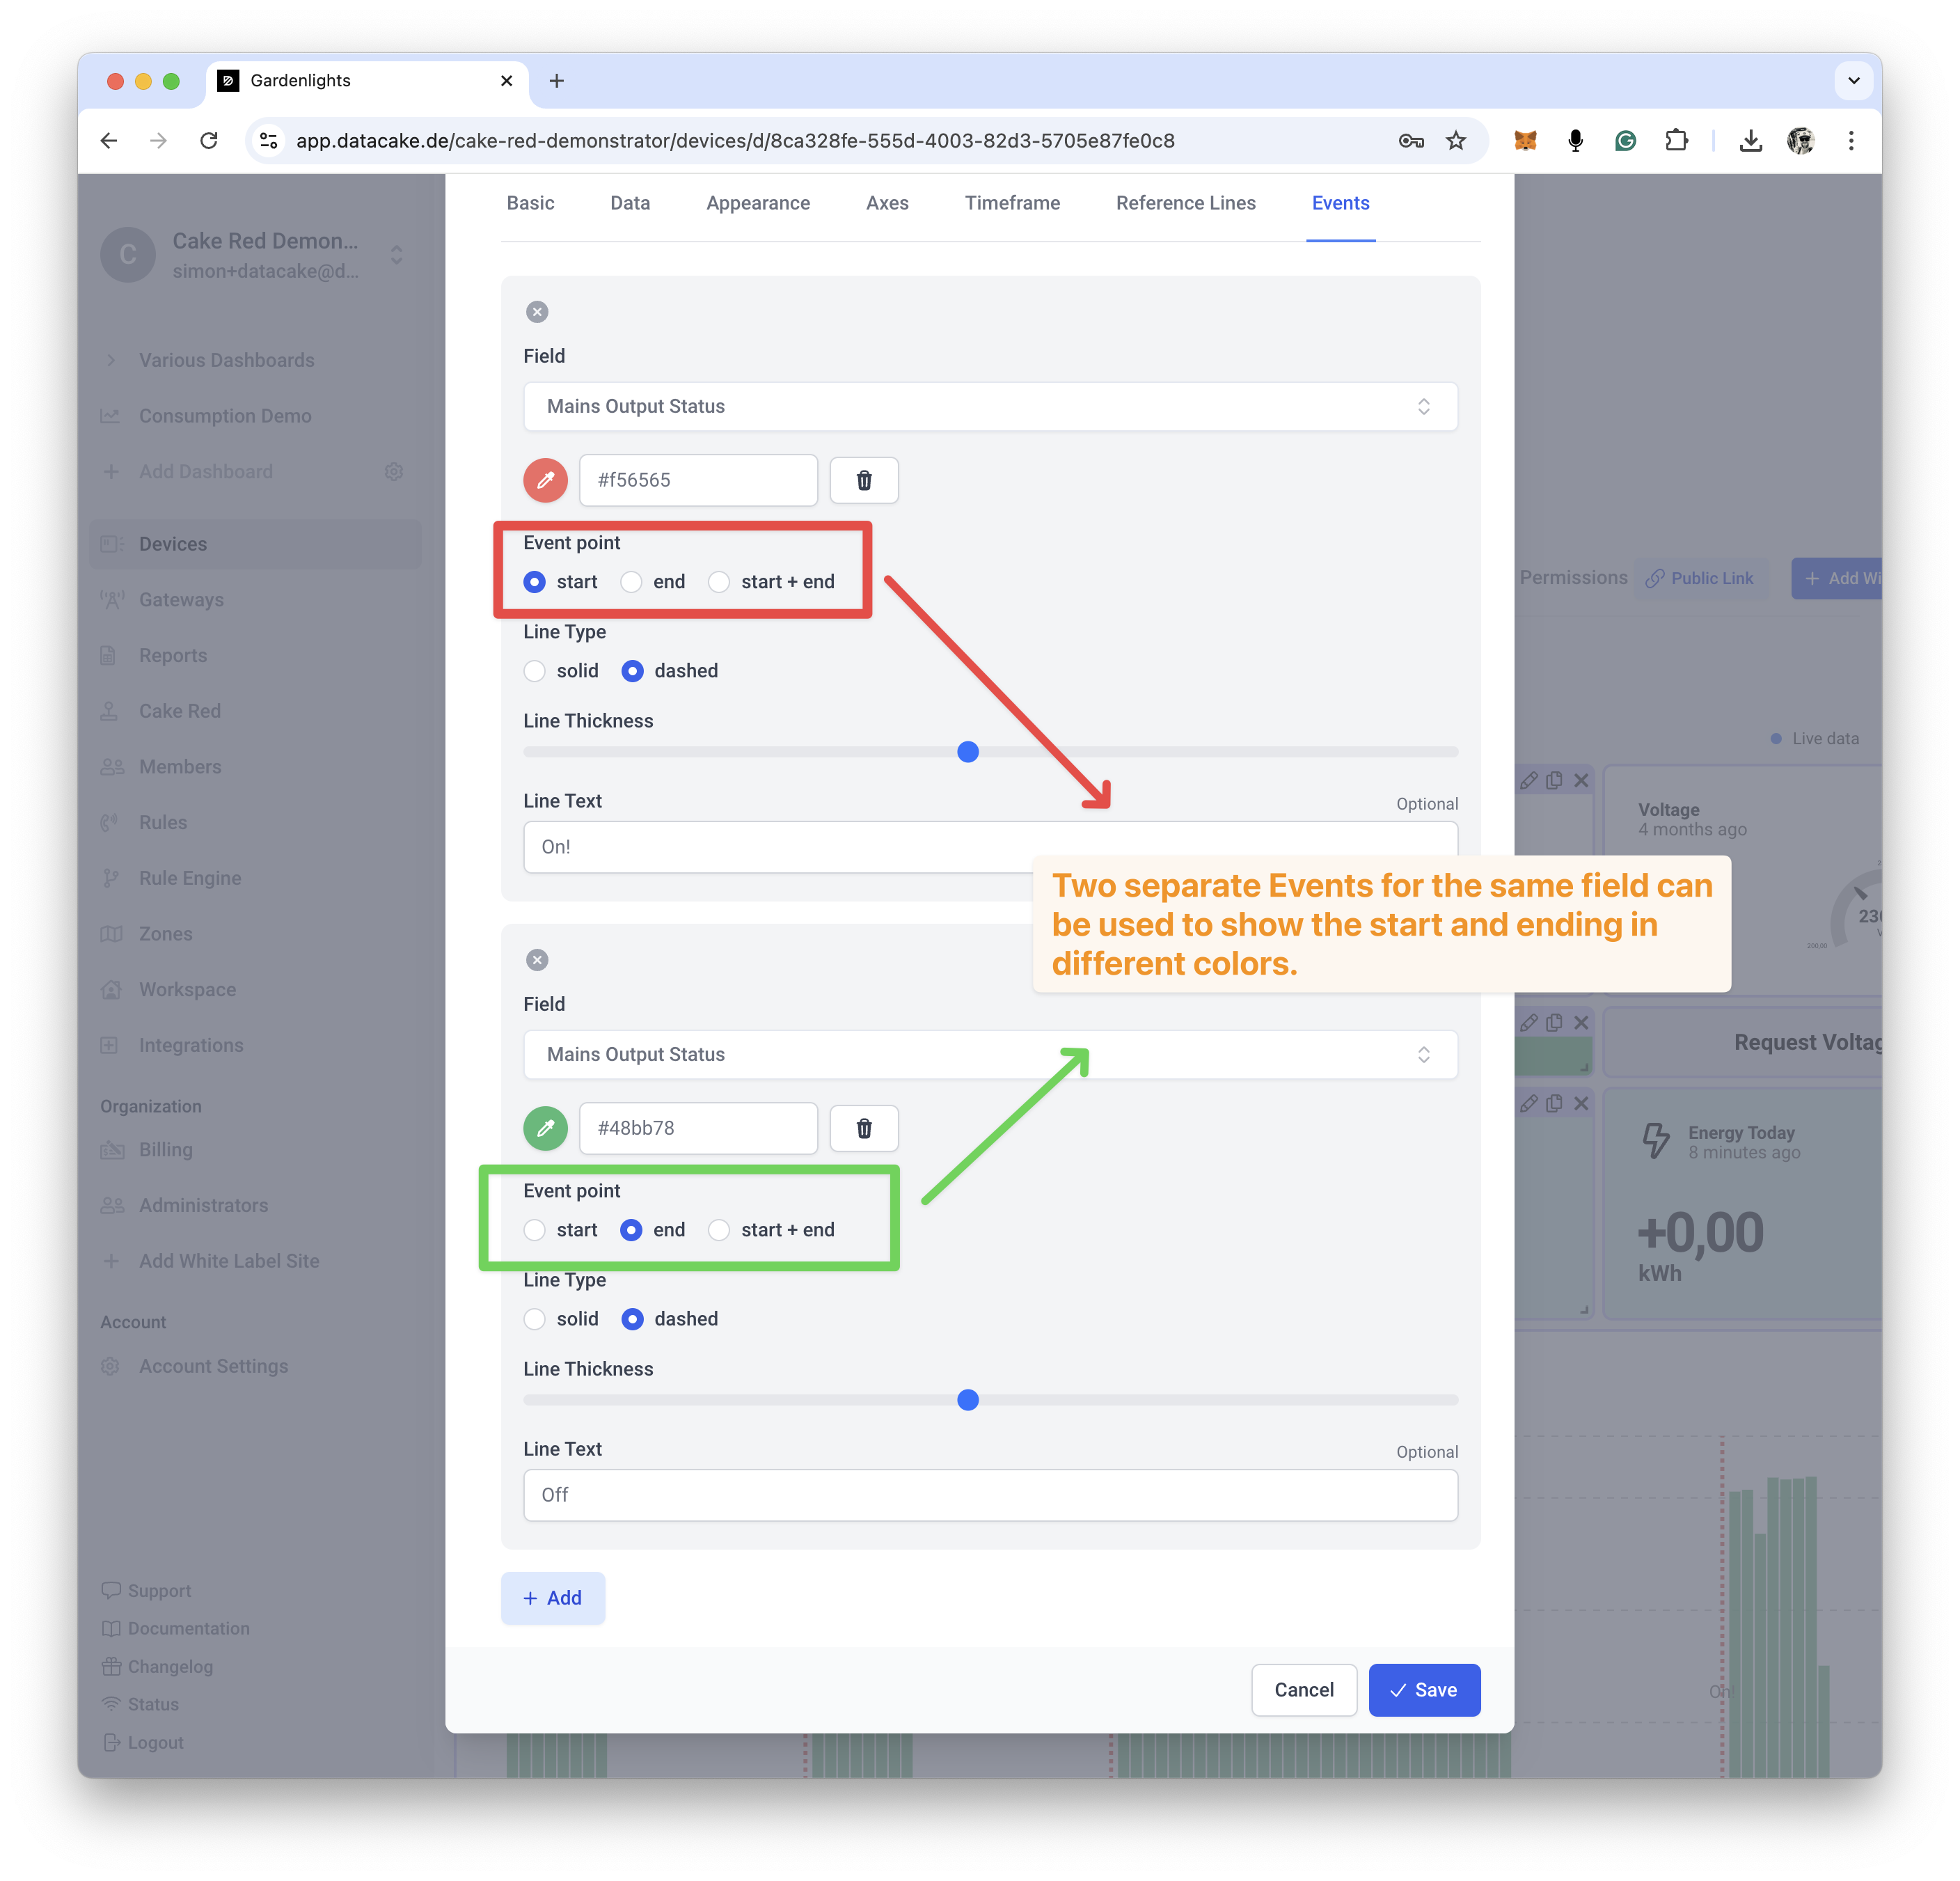
Task: Remove the second event with its x icon
Action: pyautogui.click(x=537, y=960)
